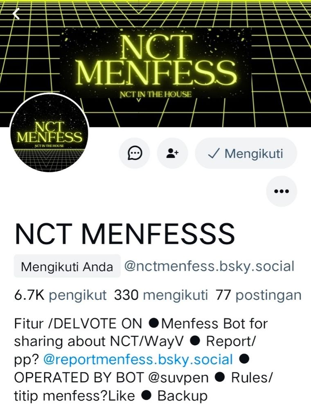Screen dimensions: 311x410
Task: Click the @nctmenfess.bsky.social handle
Action: pyautogui.click(x=209, y=266)
